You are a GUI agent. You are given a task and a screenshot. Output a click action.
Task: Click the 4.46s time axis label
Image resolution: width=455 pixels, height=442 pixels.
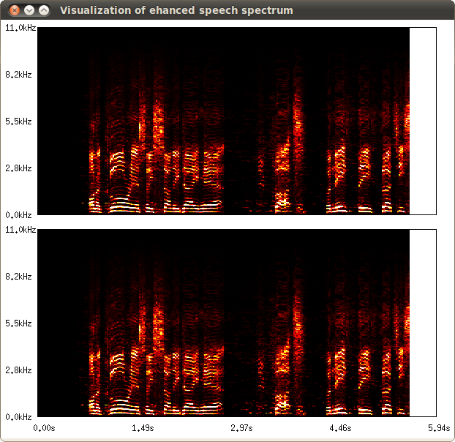pyautogui.click(x=340, y=427)
